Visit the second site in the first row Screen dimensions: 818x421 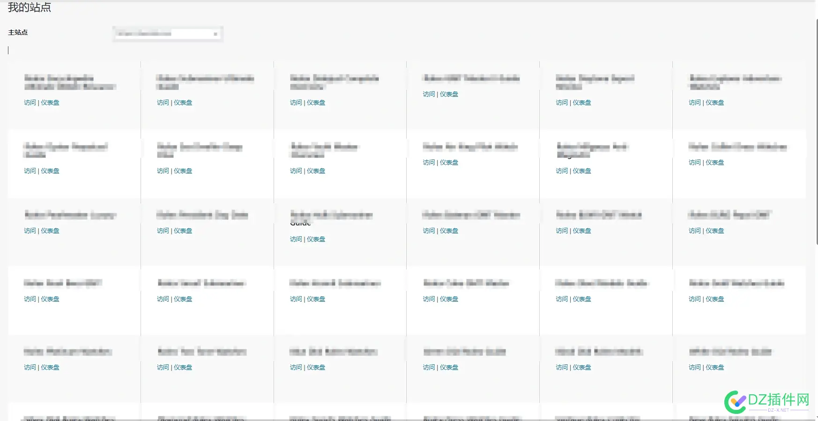163,102
